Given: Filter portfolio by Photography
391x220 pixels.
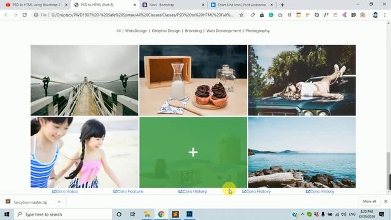Looking at the screenshot, I should pyautogui.click(x=258, y=31).
